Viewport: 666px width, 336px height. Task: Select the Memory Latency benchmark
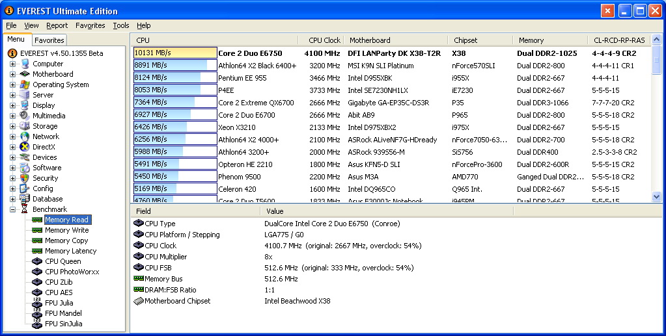(70, 251)
